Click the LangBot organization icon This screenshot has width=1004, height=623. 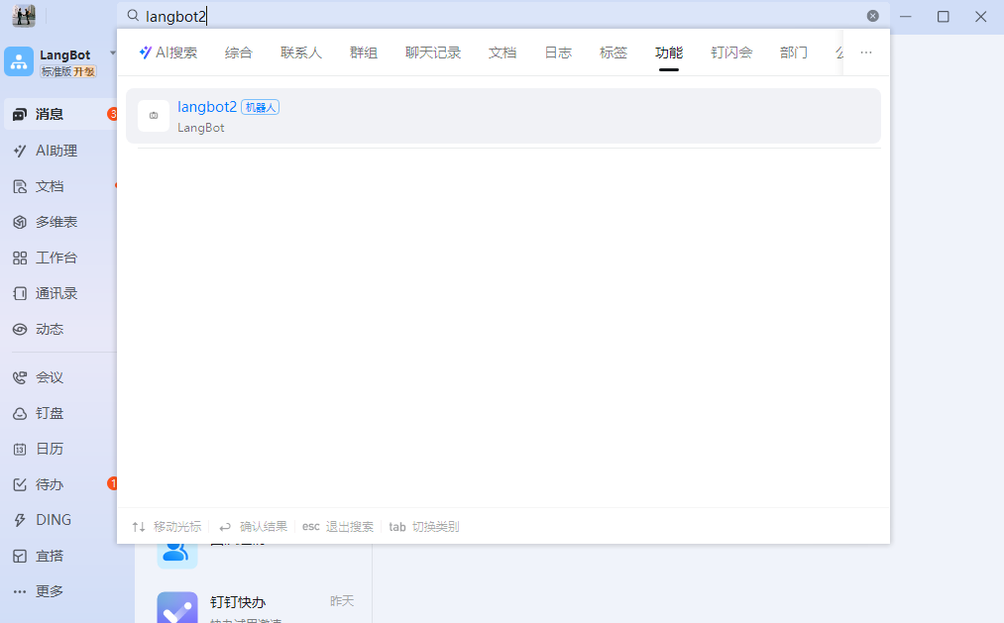(19, 62)
